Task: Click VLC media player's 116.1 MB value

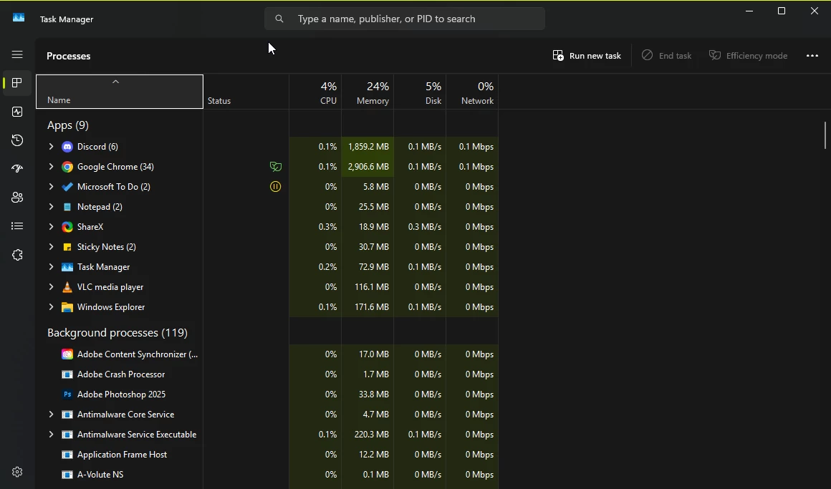Action: (372, 287)
